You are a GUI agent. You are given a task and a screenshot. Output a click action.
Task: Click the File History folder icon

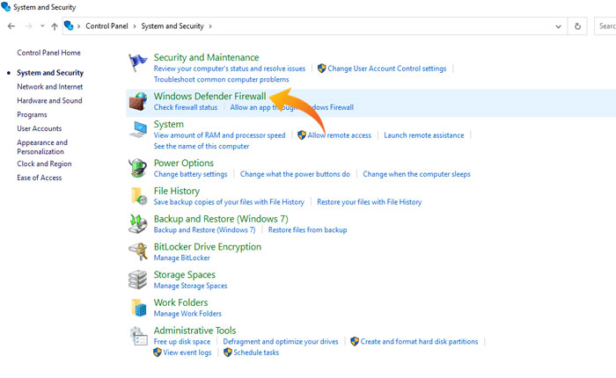tap(138, 196)
